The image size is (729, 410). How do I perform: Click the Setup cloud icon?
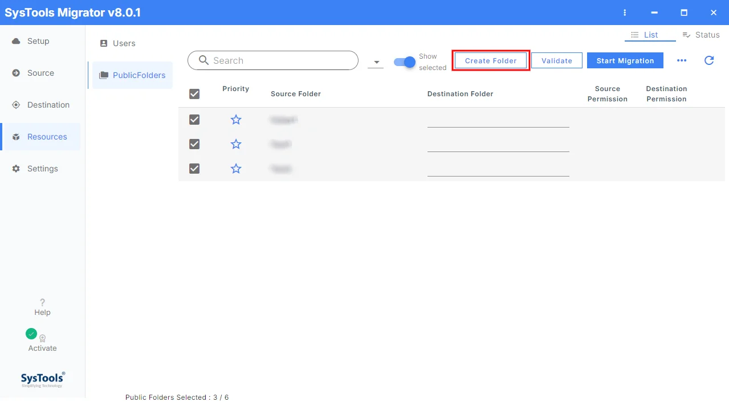(x=16, y=41)
